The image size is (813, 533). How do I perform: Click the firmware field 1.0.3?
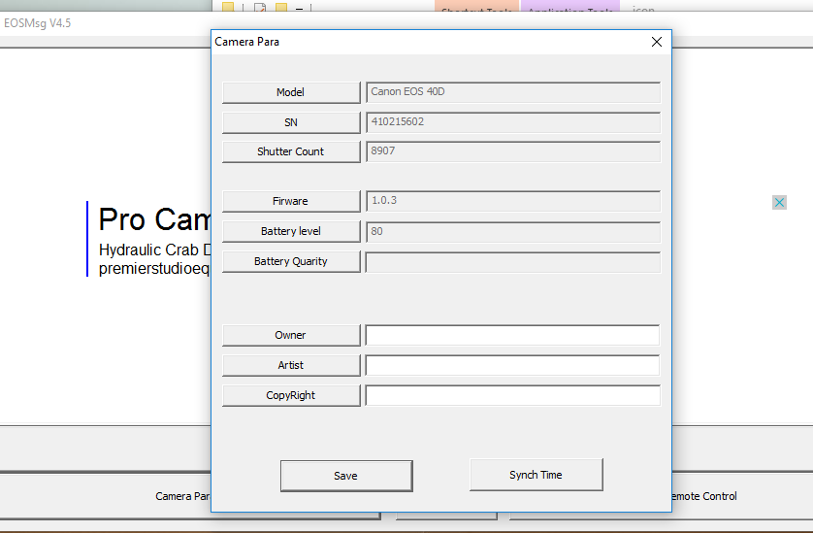513,201
